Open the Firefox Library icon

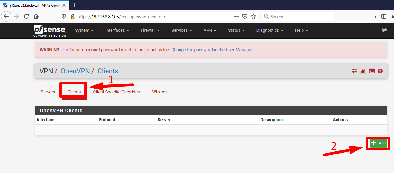374,17
